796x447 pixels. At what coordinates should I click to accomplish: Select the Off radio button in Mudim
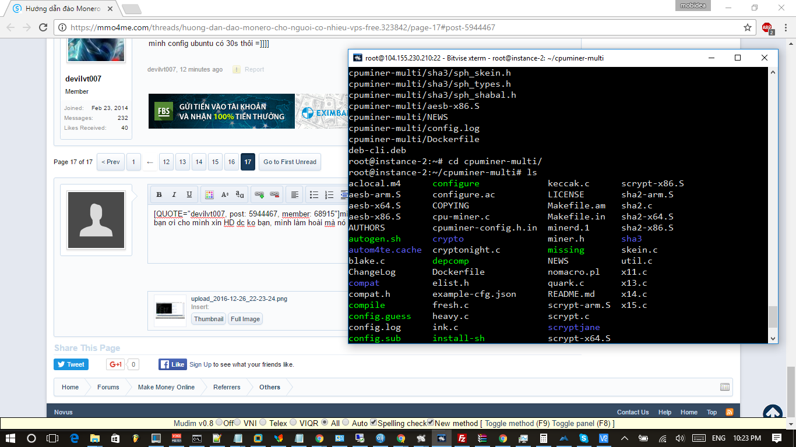219,423
